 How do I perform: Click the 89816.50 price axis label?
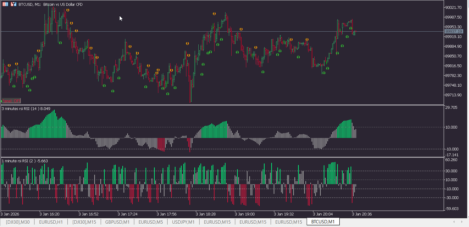tap(453, 66)
